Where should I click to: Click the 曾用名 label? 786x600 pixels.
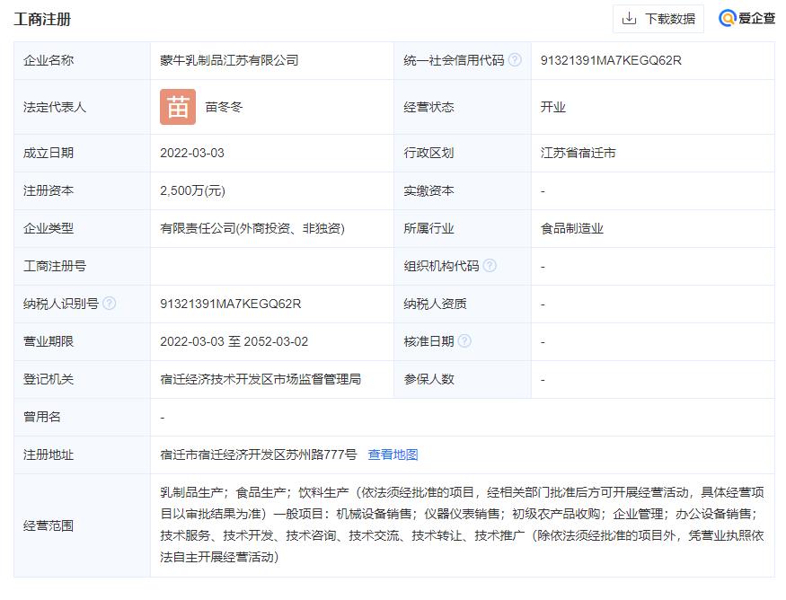click(x=42, y=417)
